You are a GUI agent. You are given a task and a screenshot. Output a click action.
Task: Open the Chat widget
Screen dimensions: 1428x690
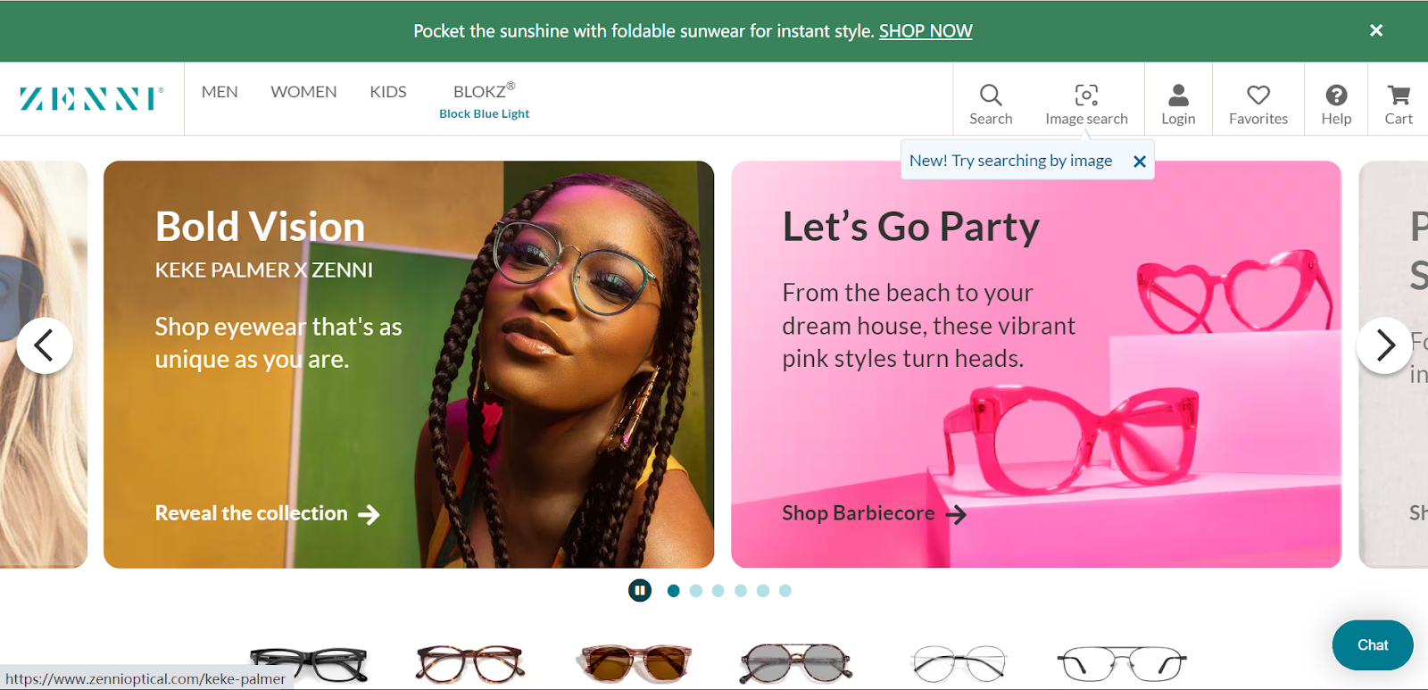tap(1372, 644)
